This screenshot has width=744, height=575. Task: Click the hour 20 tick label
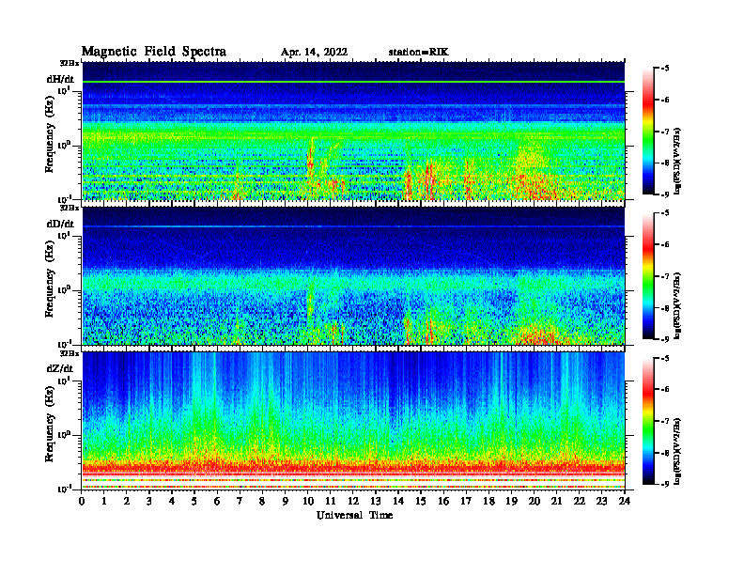click(535, 501)
